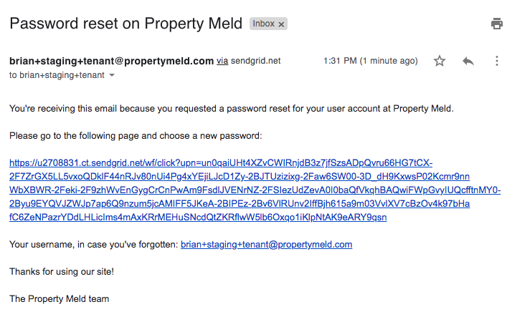Image resolution: width=507 pixels, height=327 pixels.
Task: Print this email using the printer icon
Action: 496,24
